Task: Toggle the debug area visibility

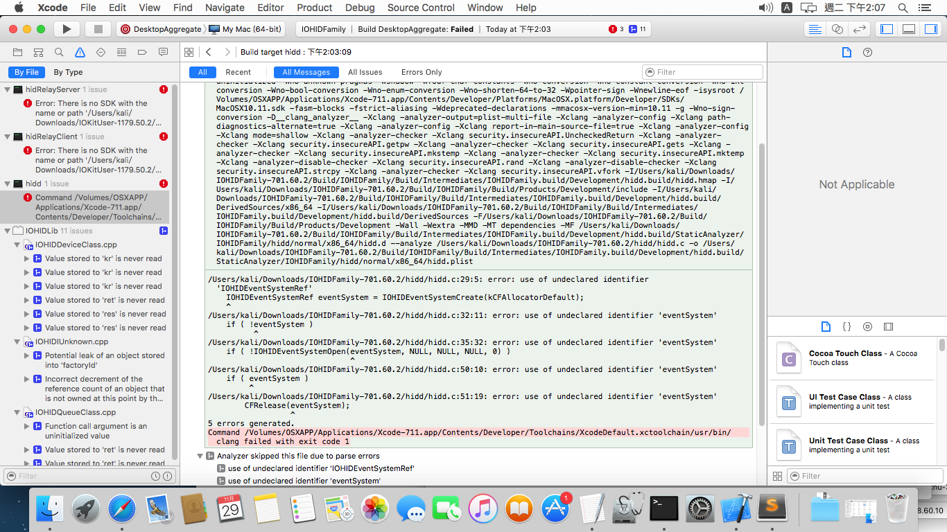Action: (x=910, y=29)
